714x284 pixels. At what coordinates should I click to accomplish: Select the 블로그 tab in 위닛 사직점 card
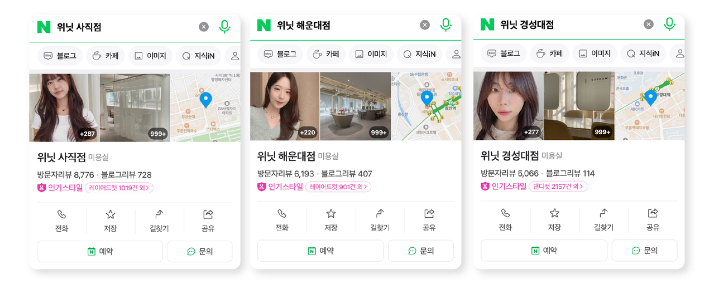(60, 56)
